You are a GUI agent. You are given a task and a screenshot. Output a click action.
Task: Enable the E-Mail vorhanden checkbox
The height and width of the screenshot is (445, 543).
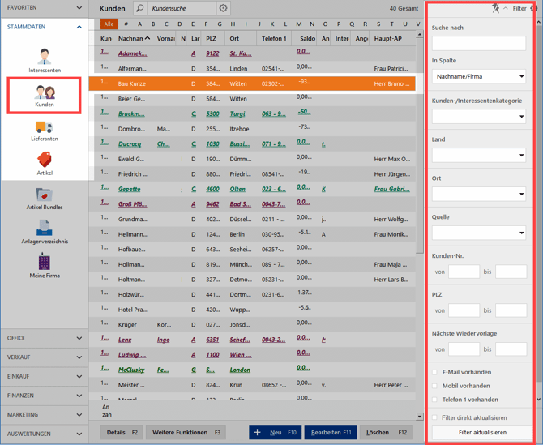tap(435, 373)
